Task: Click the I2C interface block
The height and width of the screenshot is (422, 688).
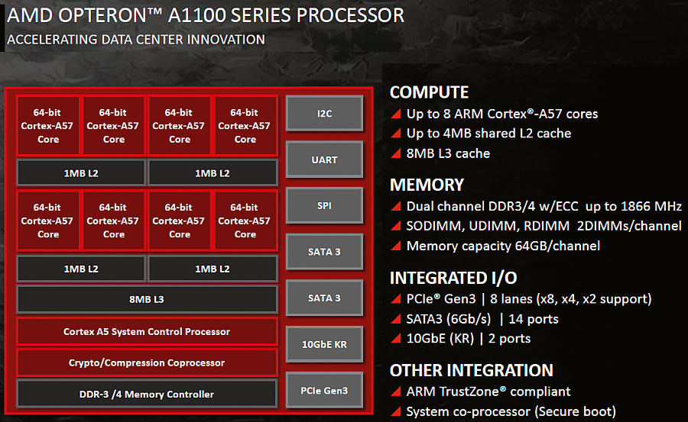Action: coord(324,113)
